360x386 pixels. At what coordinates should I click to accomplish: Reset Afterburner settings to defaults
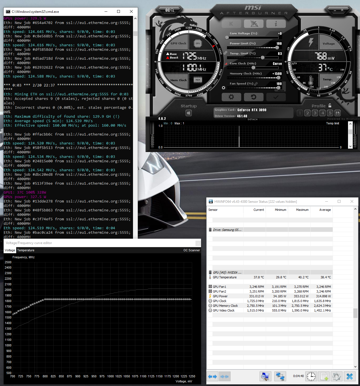click(253, 97)
